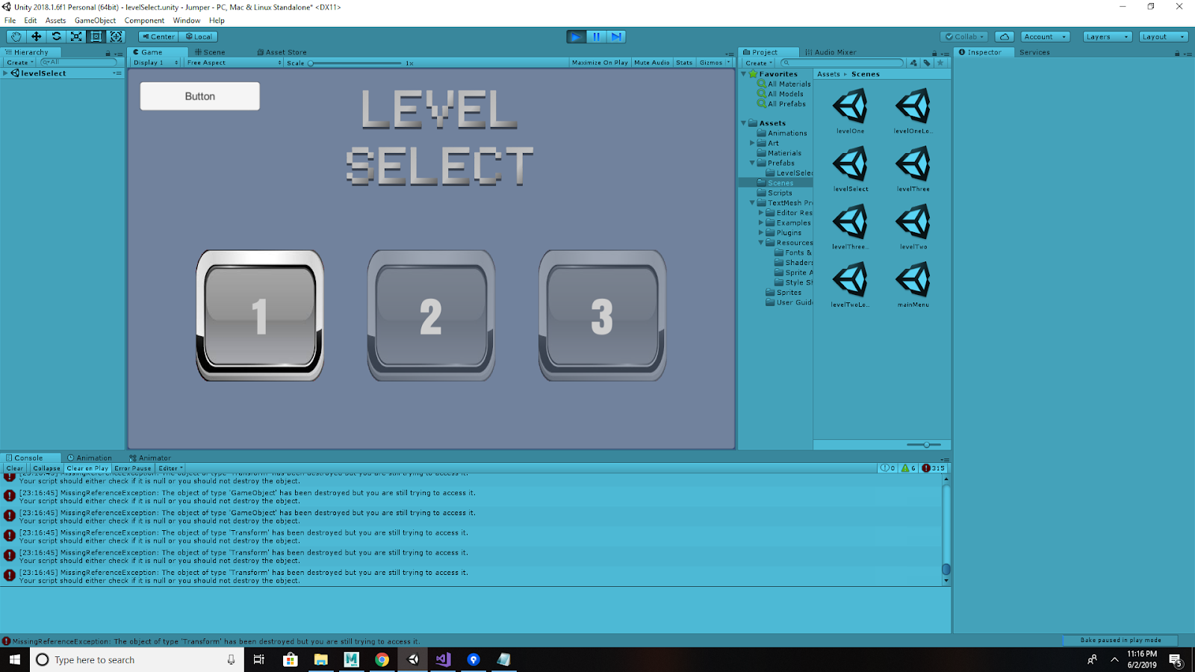Click the Save search star icon
1195x672 pixels.
point(940,63)
